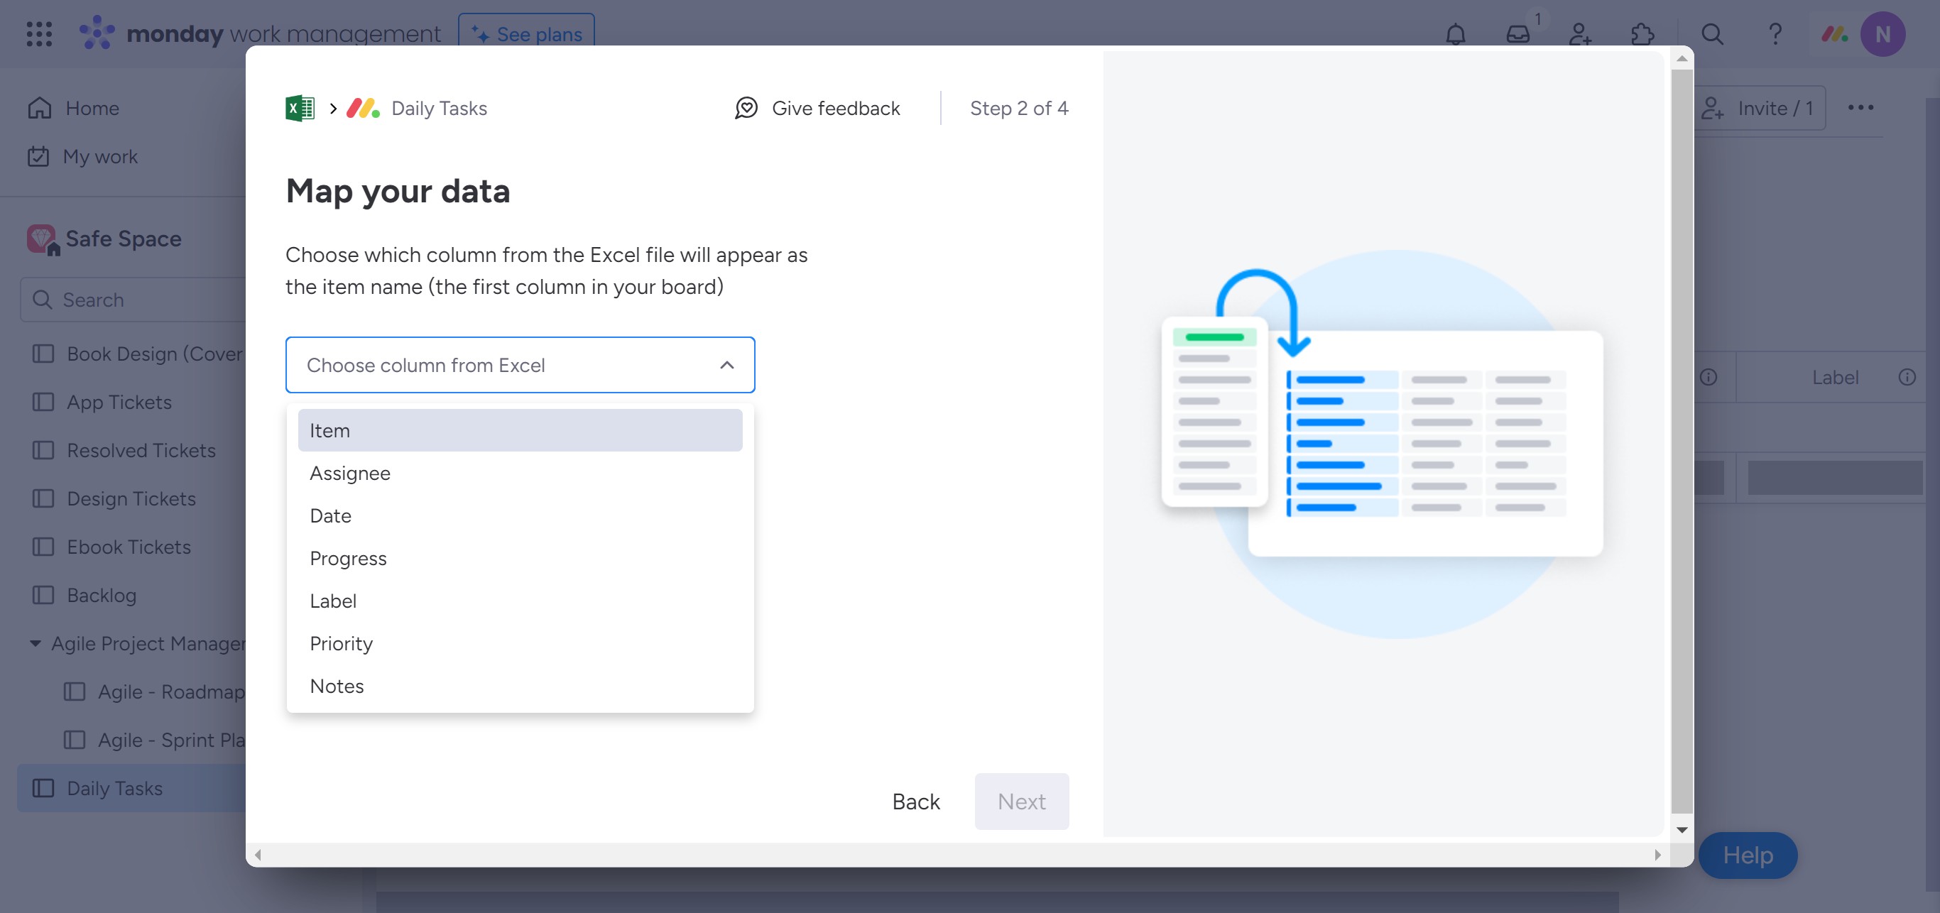Click the My work calendar icon
The image size is (1940, 913).
[x=38, y=157]
